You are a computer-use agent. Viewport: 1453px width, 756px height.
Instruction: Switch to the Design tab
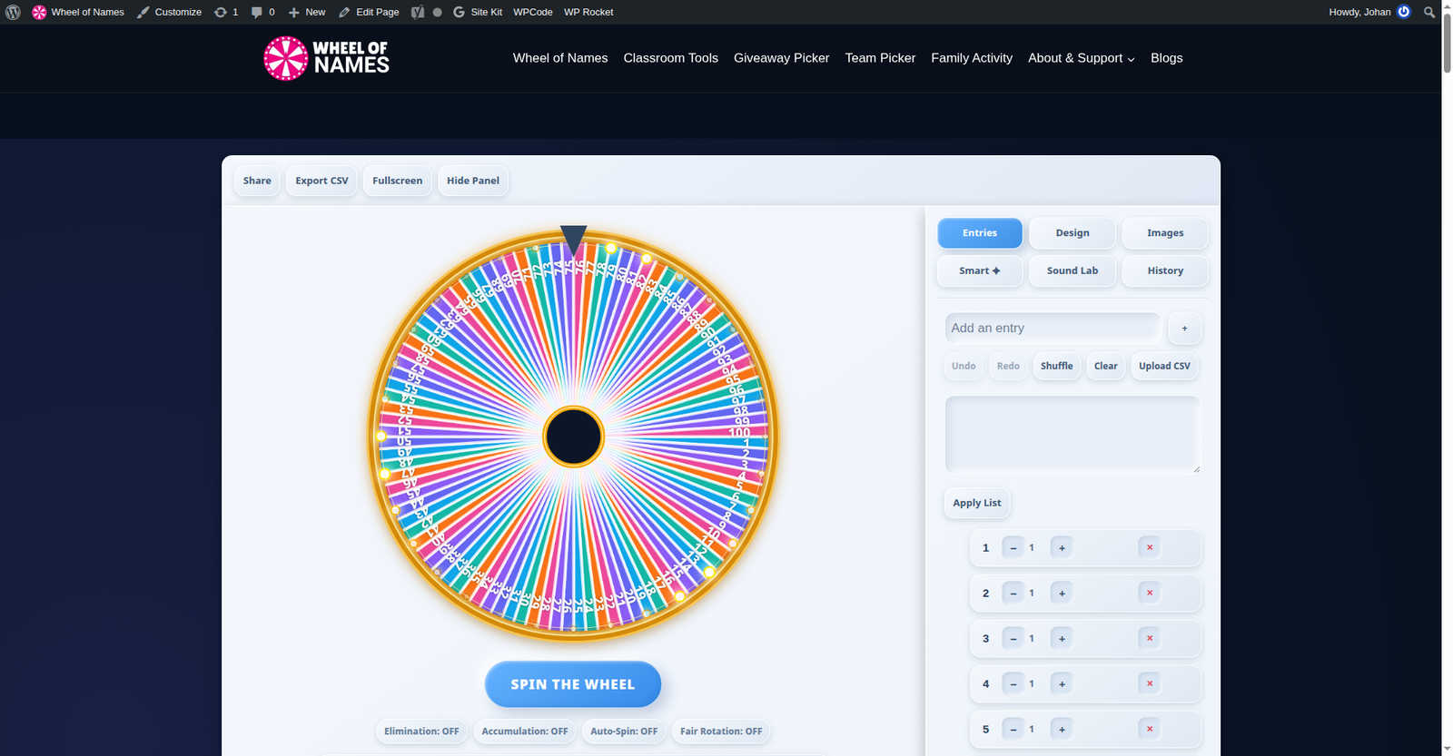1072,233
